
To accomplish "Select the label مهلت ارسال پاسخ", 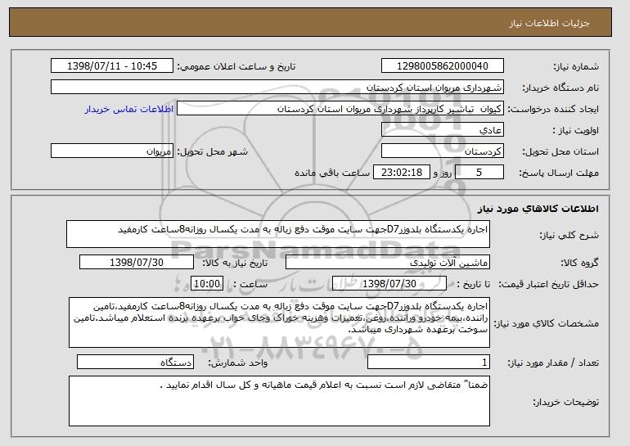I will coord(559,173).
